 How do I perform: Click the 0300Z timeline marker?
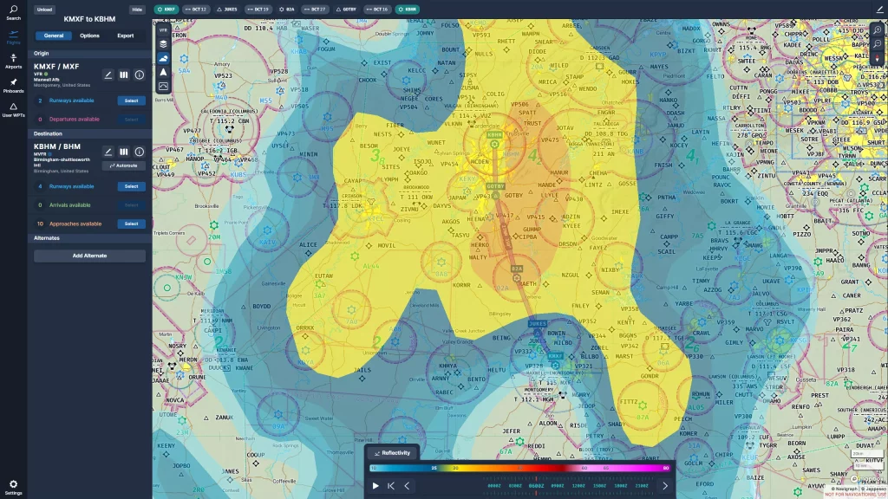point(515,485)
